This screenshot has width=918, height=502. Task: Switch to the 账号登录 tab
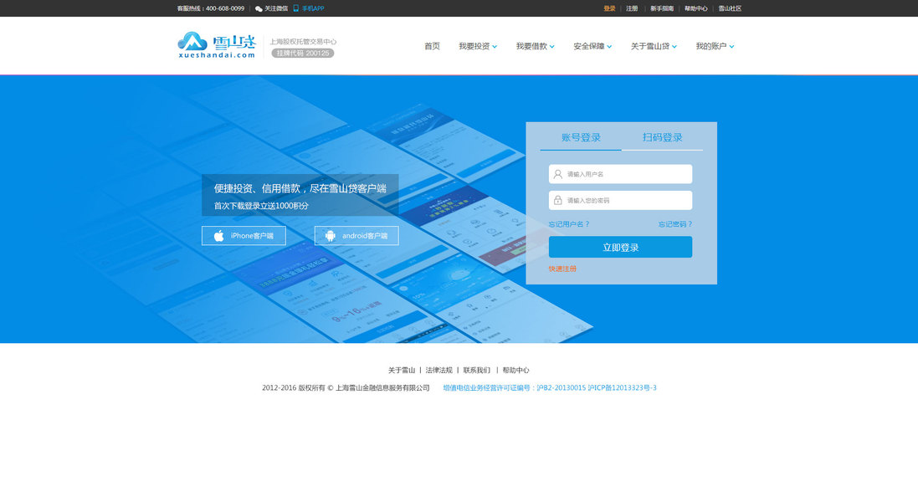[x=581, y=137]
